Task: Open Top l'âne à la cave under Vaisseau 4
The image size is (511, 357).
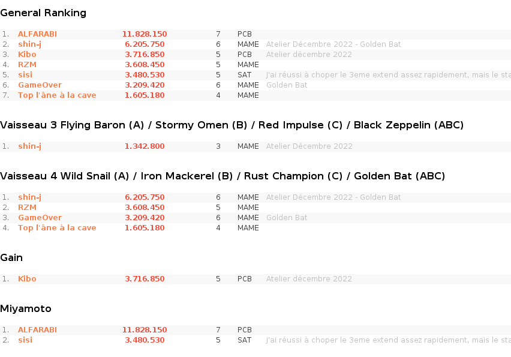Action: tap(57, 228)
